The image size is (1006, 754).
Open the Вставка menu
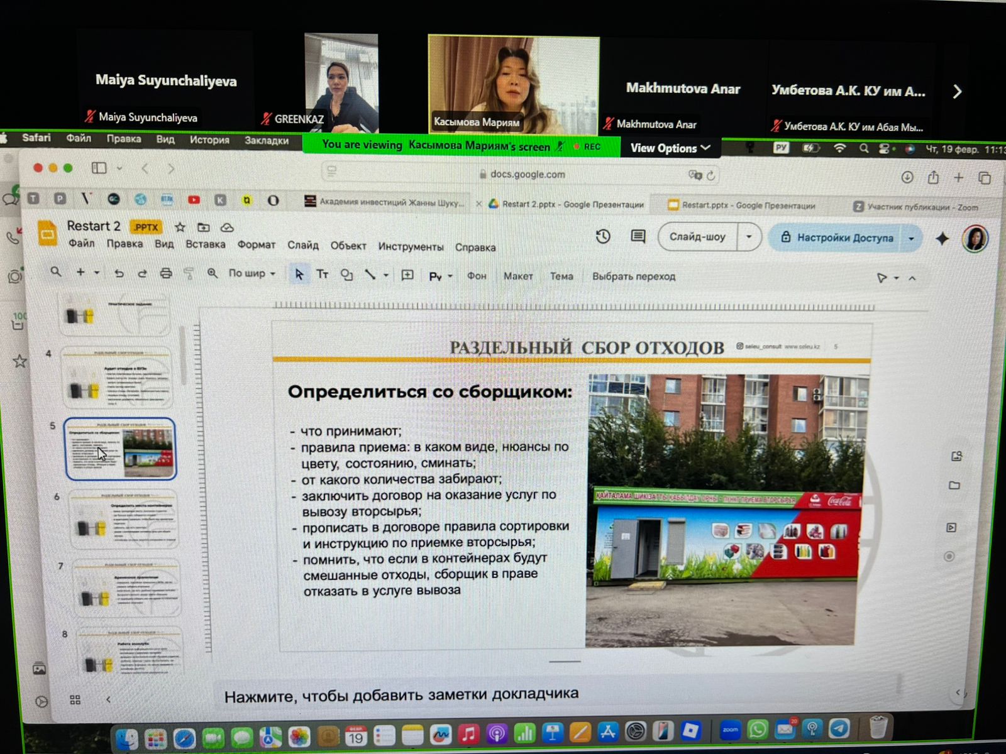coord(205,244)
